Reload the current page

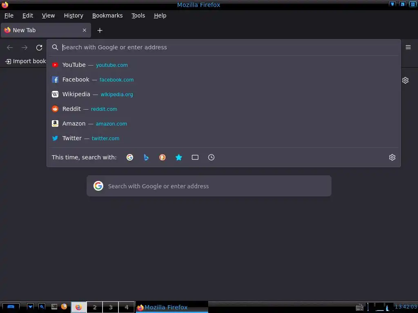pos(39,47)
